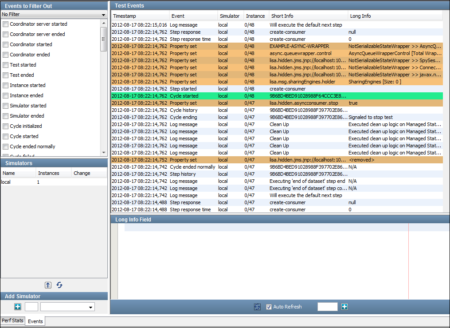This screenshot has width=450, height=328.
Task: Tick the Cycle initialized checkbox
Action: point(5,126)
